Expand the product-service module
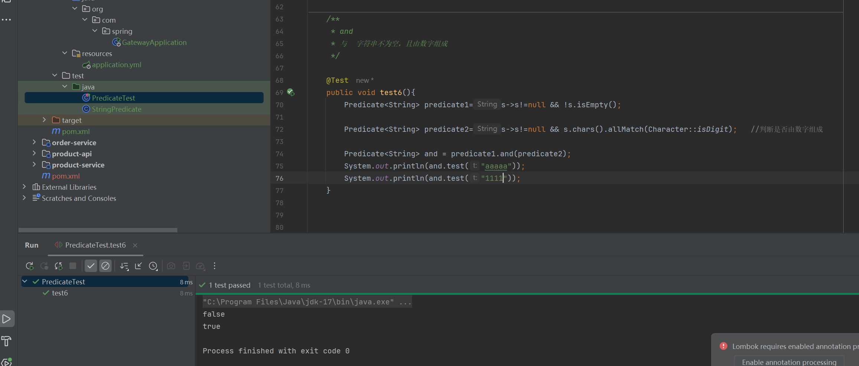The image size is (859, 366). 35,164
